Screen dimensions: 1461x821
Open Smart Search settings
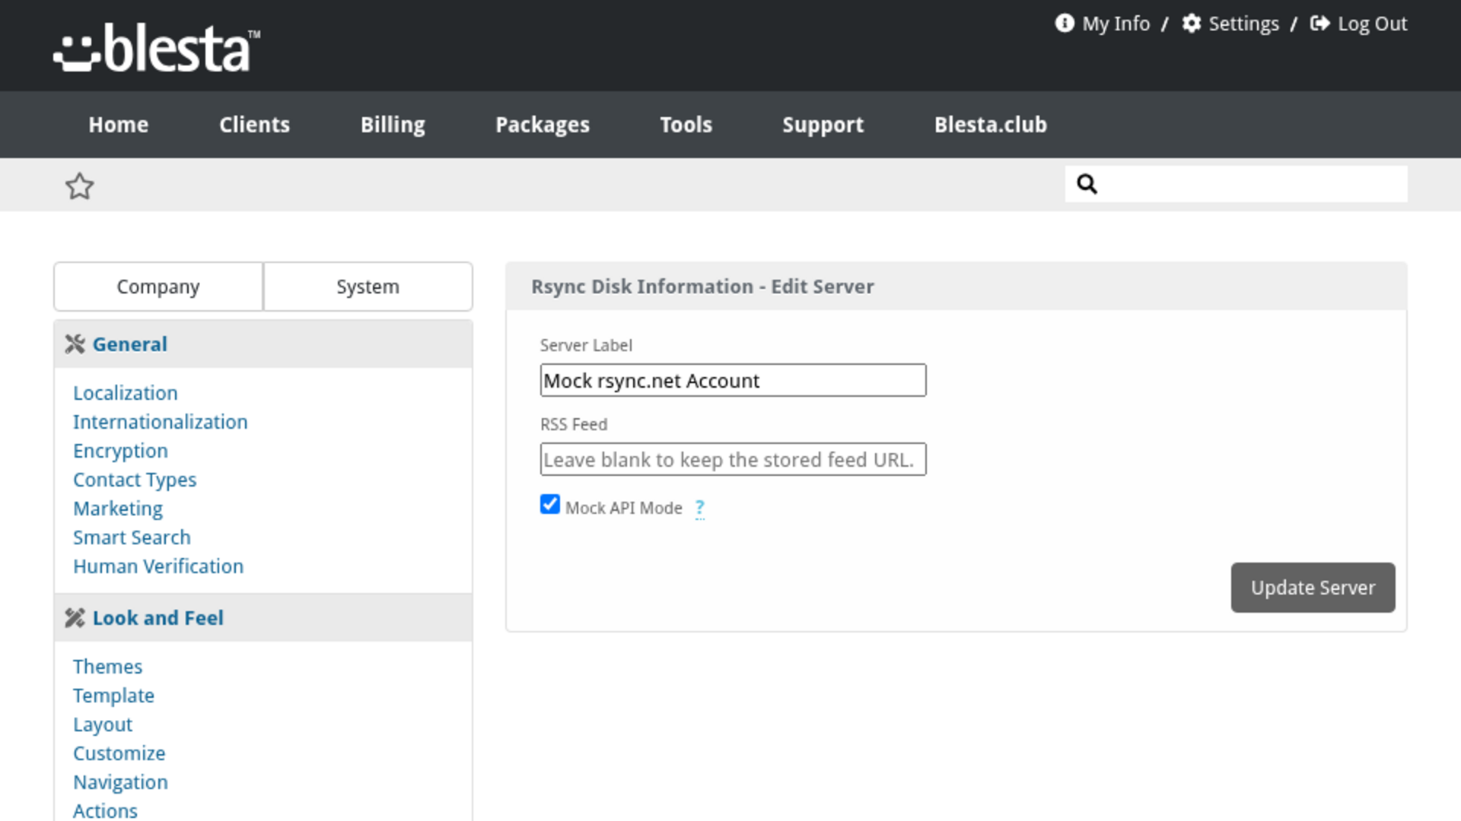(x=132, y=537)
